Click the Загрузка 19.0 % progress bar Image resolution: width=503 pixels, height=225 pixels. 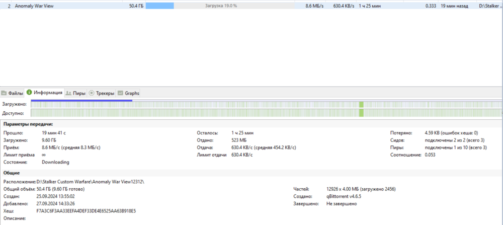[x=220, y=6]
